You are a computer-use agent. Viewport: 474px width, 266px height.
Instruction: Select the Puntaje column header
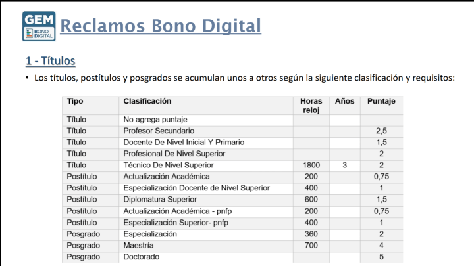(381, 101)
